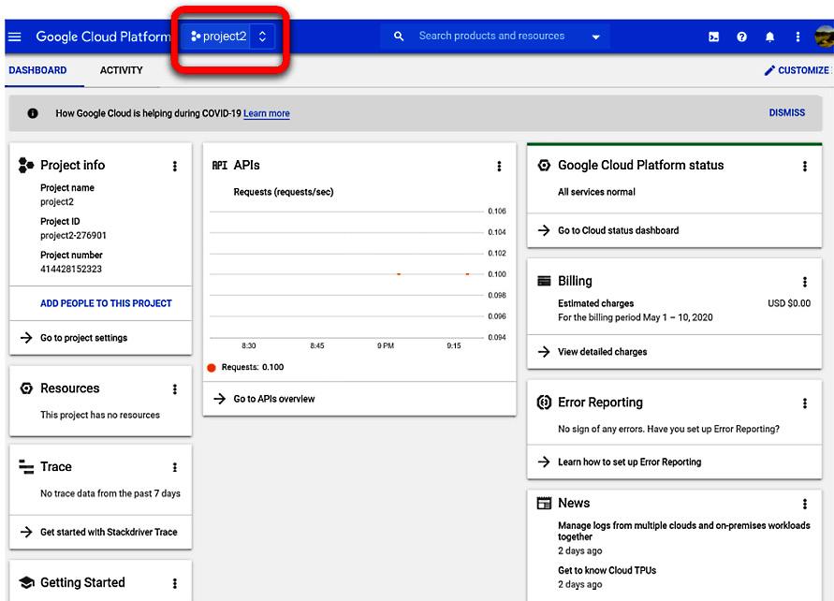
Task: Open the user account avatar
Action: tap(825, 37)
